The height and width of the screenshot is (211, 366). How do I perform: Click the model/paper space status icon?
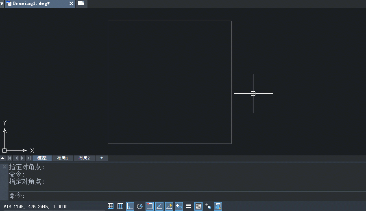point(218,206)
